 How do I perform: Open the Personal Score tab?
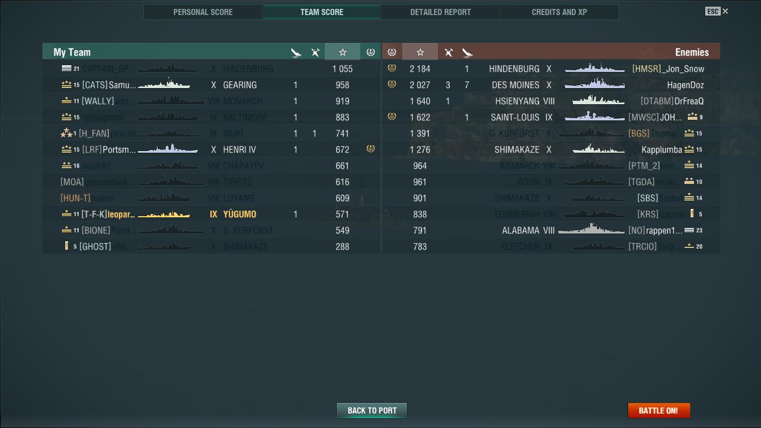pos(203,12)
